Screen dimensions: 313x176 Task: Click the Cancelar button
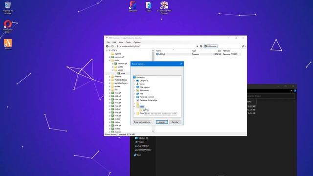175,122
